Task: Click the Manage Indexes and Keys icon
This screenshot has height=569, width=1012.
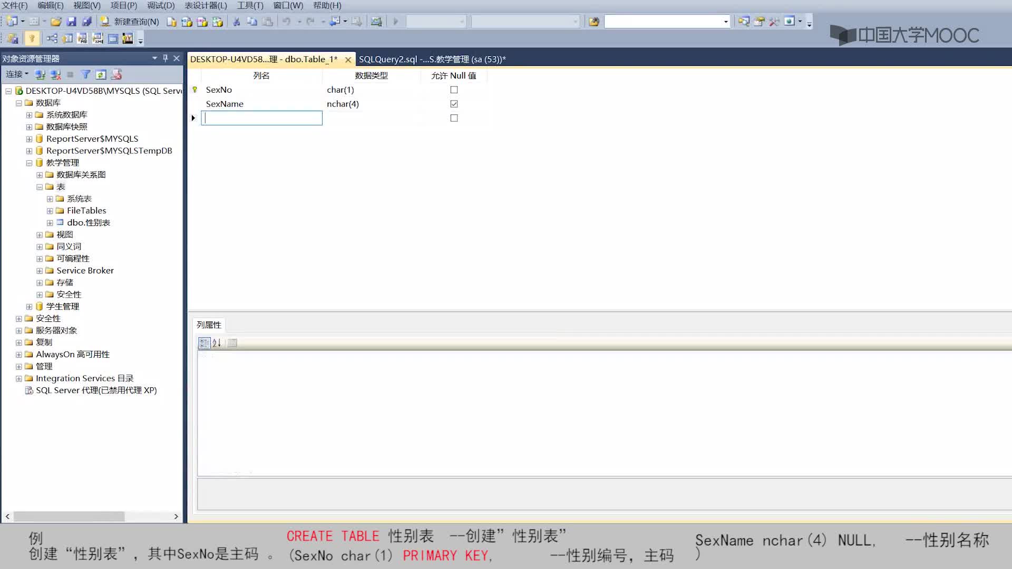Action: pos(67,38)
